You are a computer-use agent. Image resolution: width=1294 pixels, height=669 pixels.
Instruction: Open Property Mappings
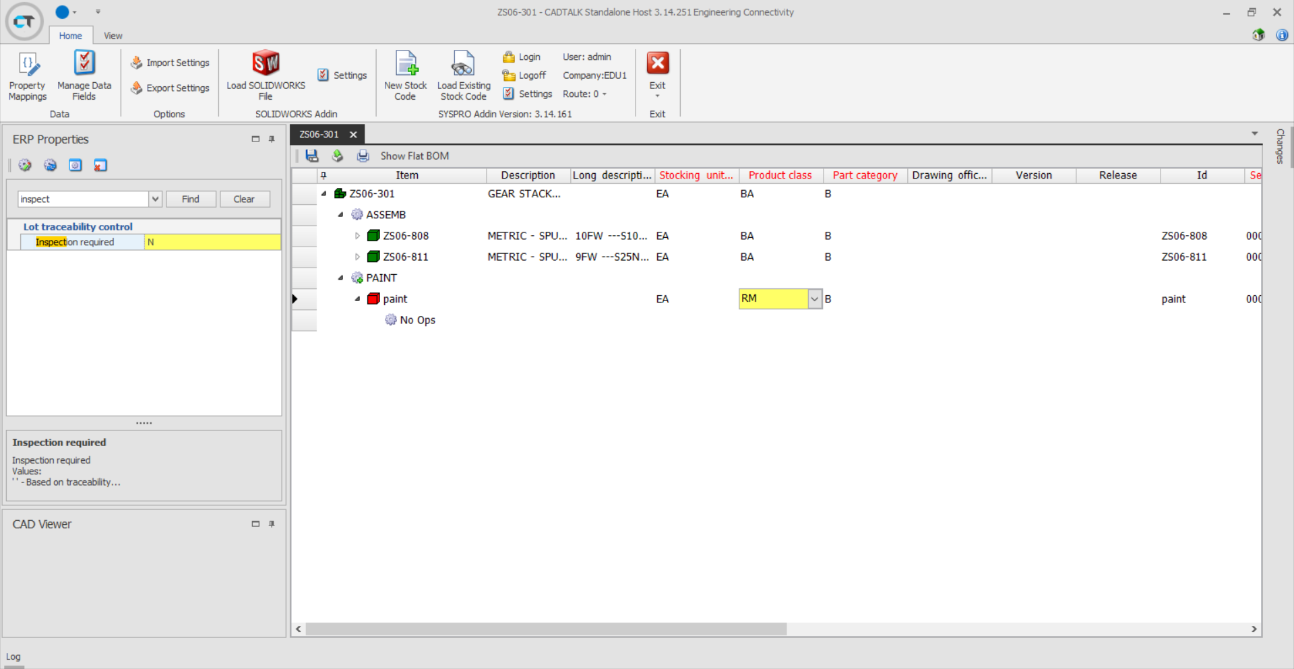27,75
